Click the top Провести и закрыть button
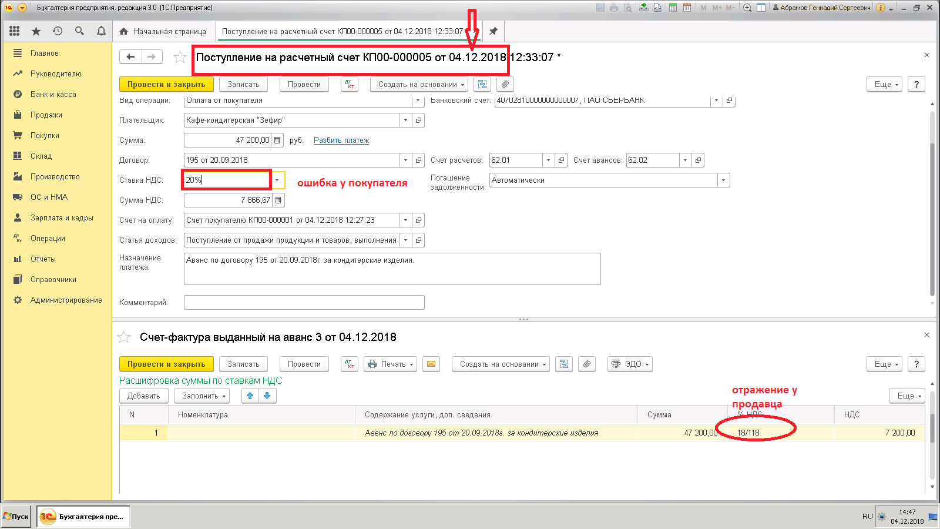 click(x=166, y=84)
